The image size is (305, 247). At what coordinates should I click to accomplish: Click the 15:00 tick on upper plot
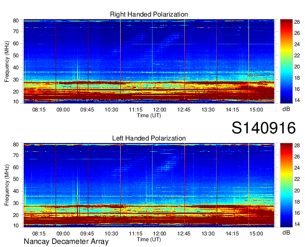(x=256, y=110)
